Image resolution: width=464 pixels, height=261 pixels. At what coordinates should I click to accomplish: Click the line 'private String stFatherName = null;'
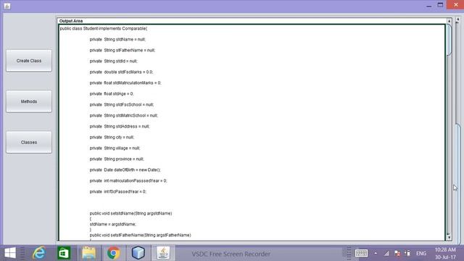(123, 50)
